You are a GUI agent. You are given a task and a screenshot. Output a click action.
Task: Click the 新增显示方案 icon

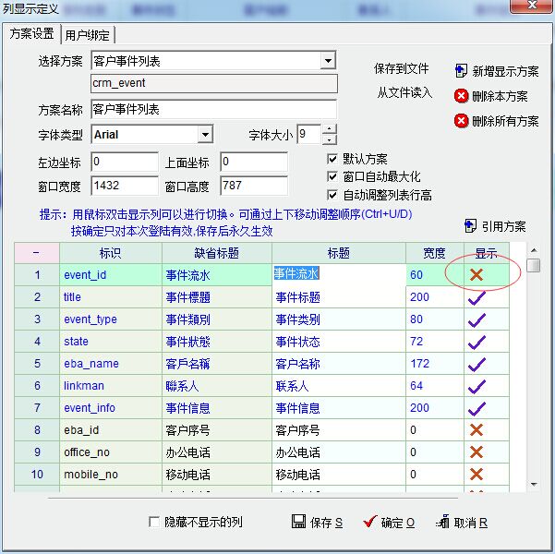click(462, 71)
